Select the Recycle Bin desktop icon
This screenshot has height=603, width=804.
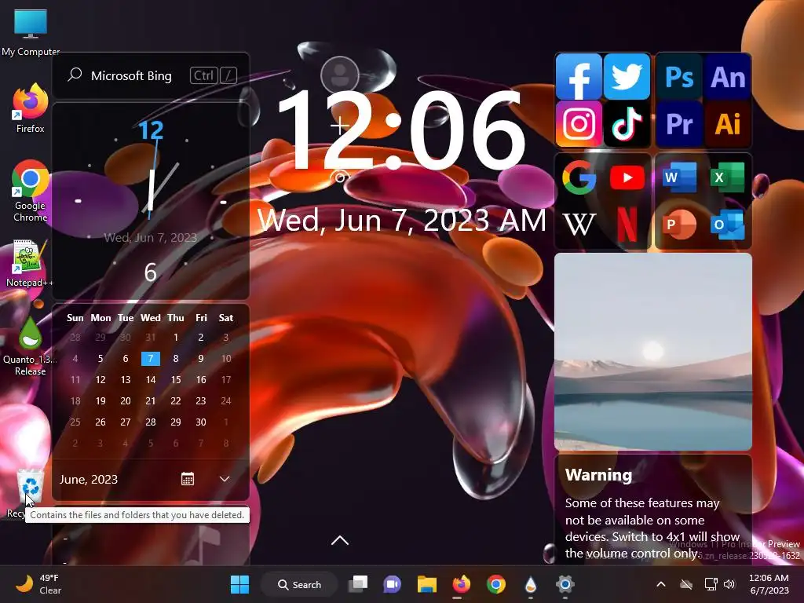30,487
